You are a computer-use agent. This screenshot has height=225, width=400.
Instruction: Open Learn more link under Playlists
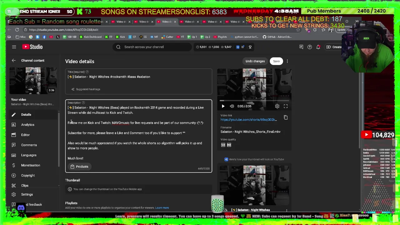coord(162,208)
